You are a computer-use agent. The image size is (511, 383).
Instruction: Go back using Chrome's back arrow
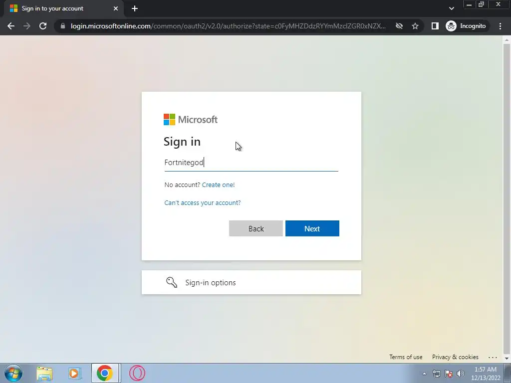click(x=11, y=26)
